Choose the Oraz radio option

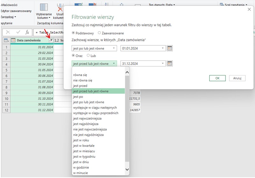point(73,55)
